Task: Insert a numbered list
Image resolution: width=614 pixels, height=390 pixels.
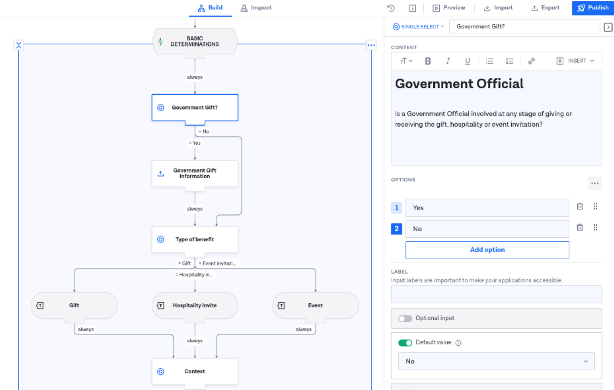Action: coord(510,61)
